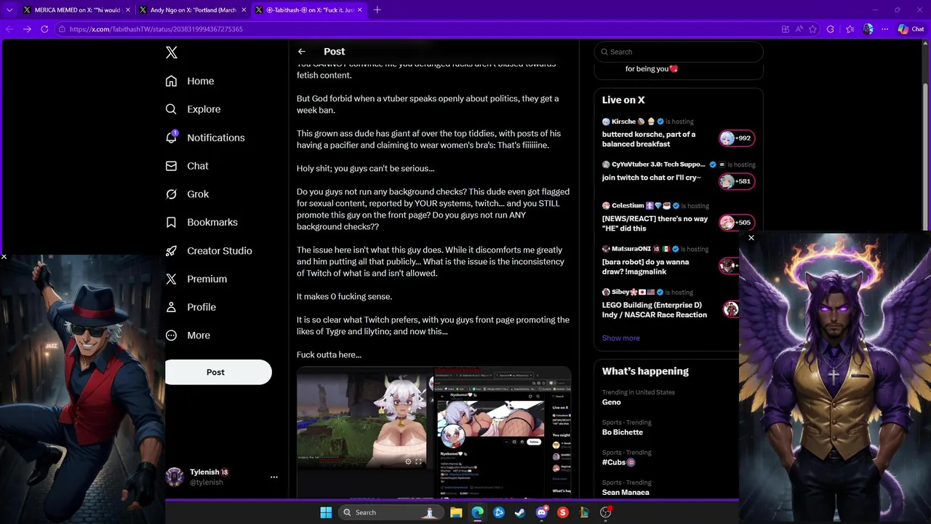Expand the More menu in the sidebar

coord(188,336)
